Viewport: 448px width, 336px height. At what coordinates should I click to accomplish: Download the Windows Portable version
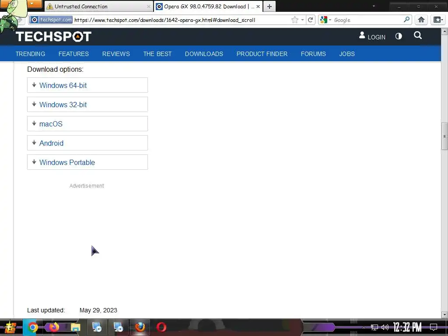pos(87,162)
